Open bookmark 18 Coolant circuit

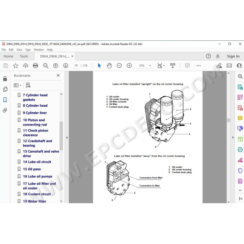[x=37, y=194]
